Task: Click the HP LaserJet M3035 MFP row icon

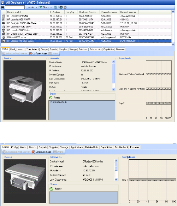Action: click(x=4, y=19)
